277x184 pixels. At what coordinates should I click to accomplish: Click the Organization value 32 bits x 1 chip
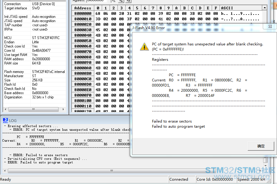[43, 97]
